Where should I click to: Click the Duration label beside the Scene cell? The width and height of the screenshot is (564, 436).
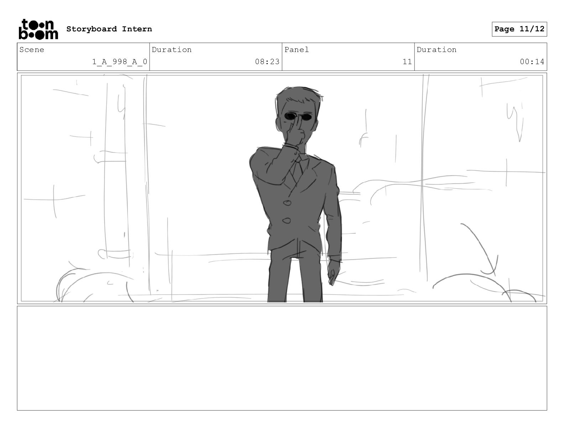point(172,50)
